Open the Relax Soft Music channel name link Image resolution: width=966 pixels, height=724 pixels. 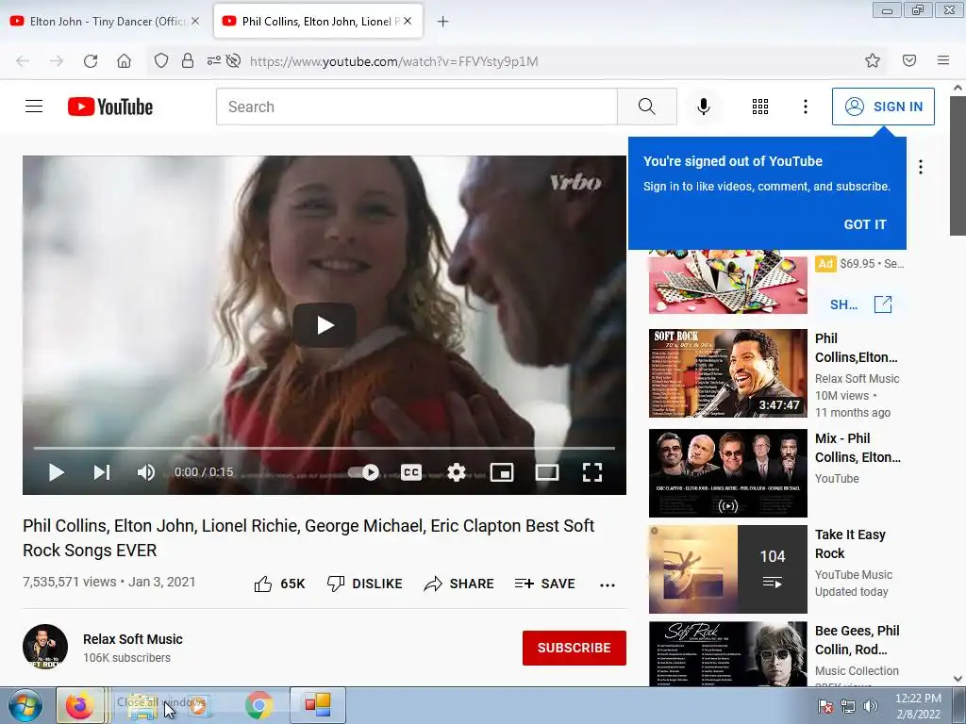pyautogui.click(x=133, y=639)
